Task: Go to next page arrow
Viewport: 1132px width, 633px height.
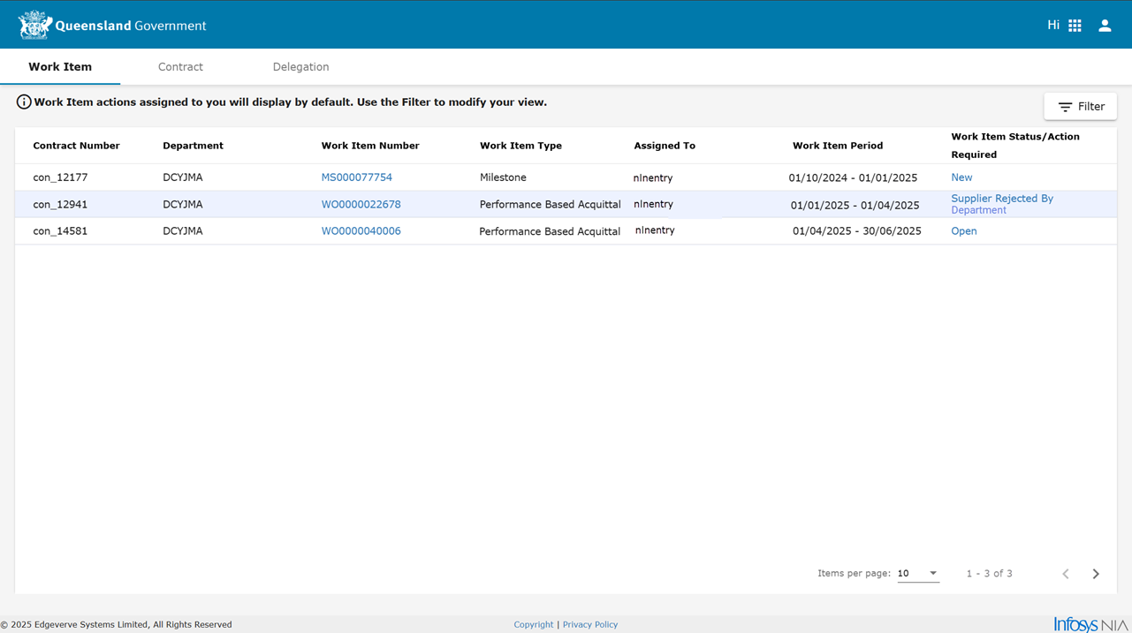Action: [x=1096, y=574]
